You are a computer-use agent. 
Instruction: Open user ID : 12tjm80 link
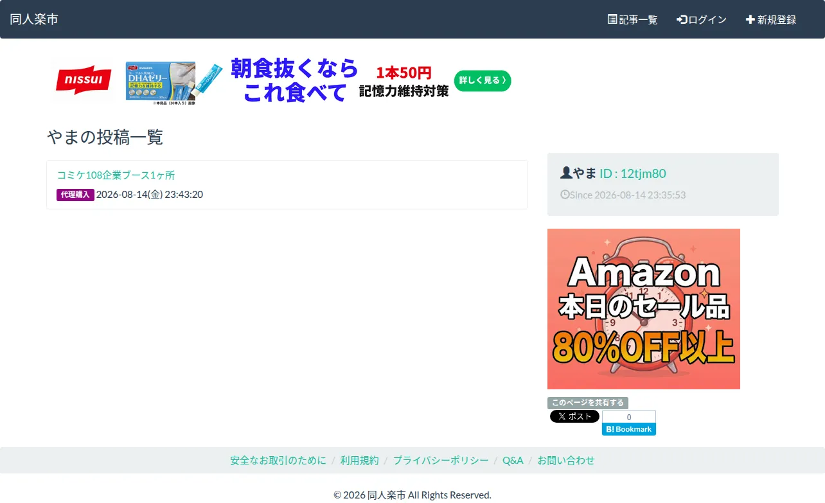[x=632, y=173]
